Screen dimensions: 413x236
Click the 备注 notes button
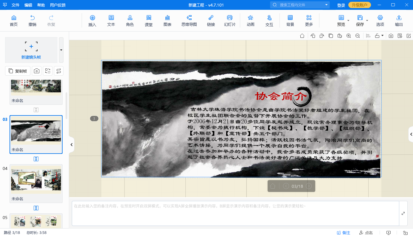pyautogui.click(x=344, y=233)
